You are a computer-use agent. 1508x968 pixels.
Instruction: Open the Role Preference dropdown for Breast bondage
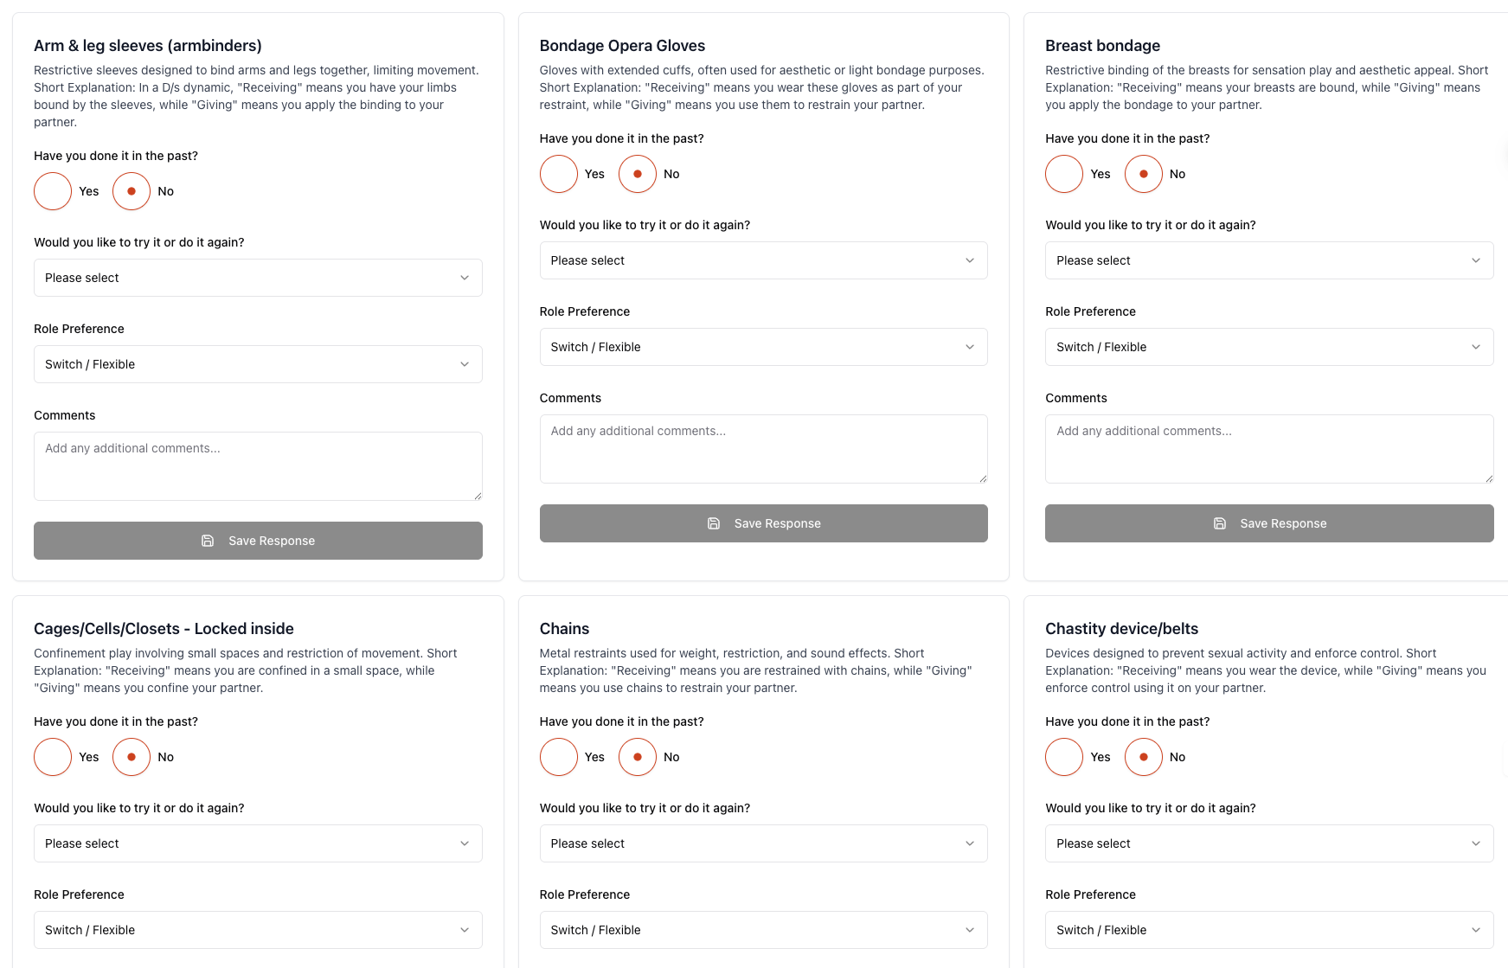[x=1268, y=346]
